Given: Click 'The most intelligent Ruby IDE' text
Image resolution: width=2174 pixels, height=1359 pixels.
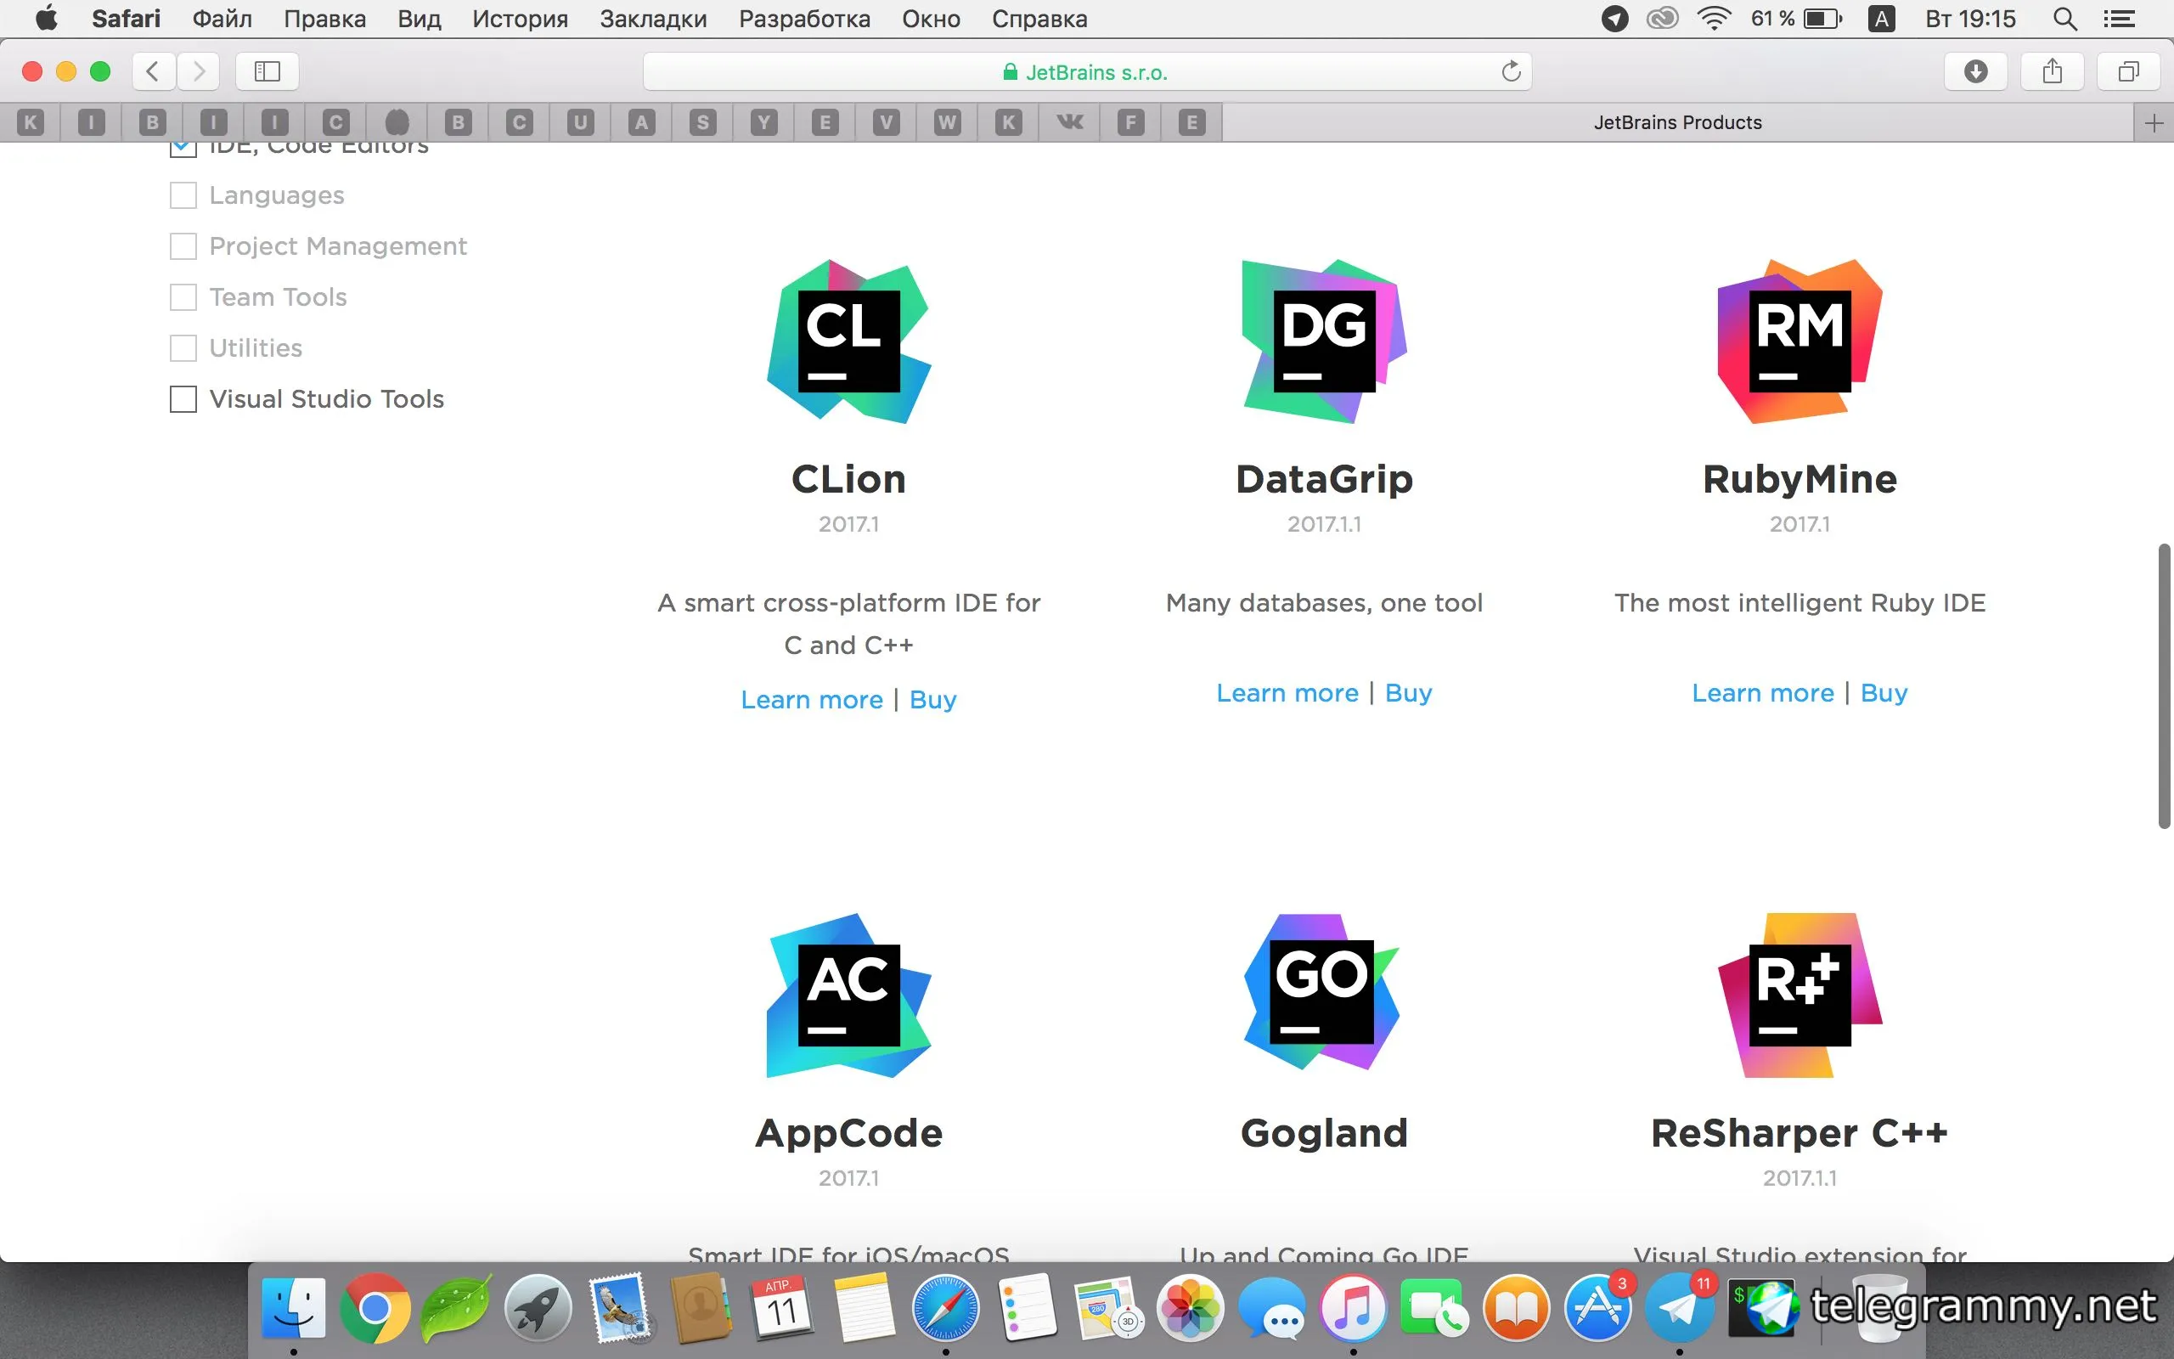Looking at the screenshot, I should click(1799, 603).
